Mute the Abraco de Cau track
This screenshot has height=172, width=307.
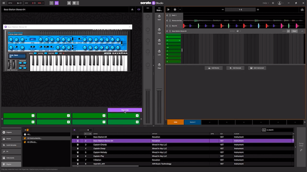point(167,20)
